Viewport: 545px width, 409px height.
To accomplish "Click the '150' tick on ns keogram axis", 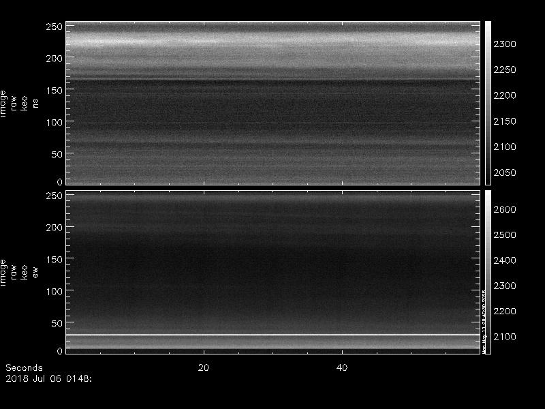I will point(54,91).
